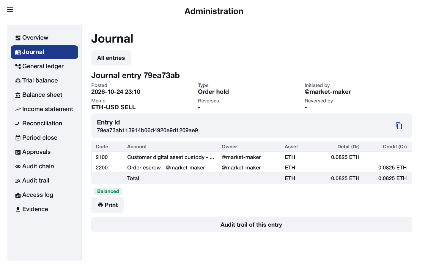Click the Debit (Dr) column header
This screenshot has height=268, width=428.
click(348, 147)
